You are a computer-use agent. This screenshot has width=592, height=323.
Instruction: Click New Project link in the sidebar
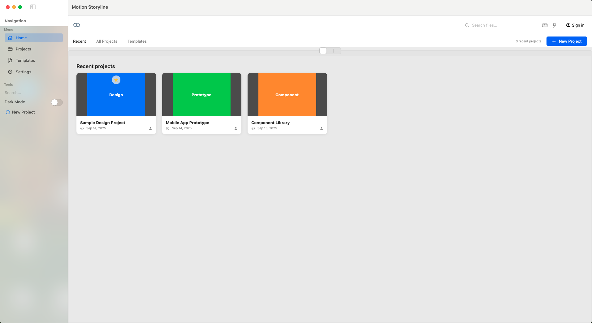[x=20, y=112]
